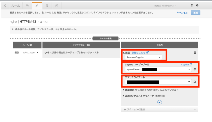The height and width of the screenshot is (122, 212).
Task: Confirm the action with the checkmark circle
Action: (x=160, y=102)
